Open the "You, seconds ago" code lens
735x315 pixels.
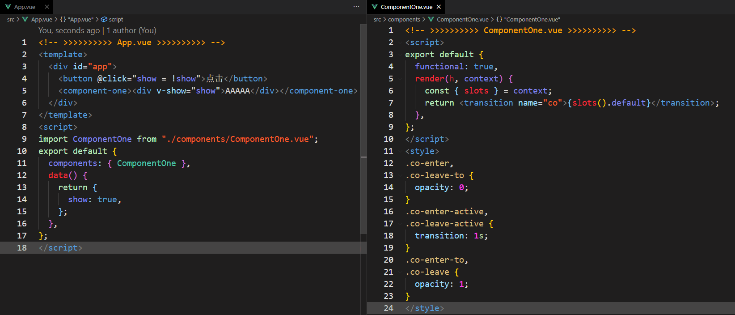69,30
